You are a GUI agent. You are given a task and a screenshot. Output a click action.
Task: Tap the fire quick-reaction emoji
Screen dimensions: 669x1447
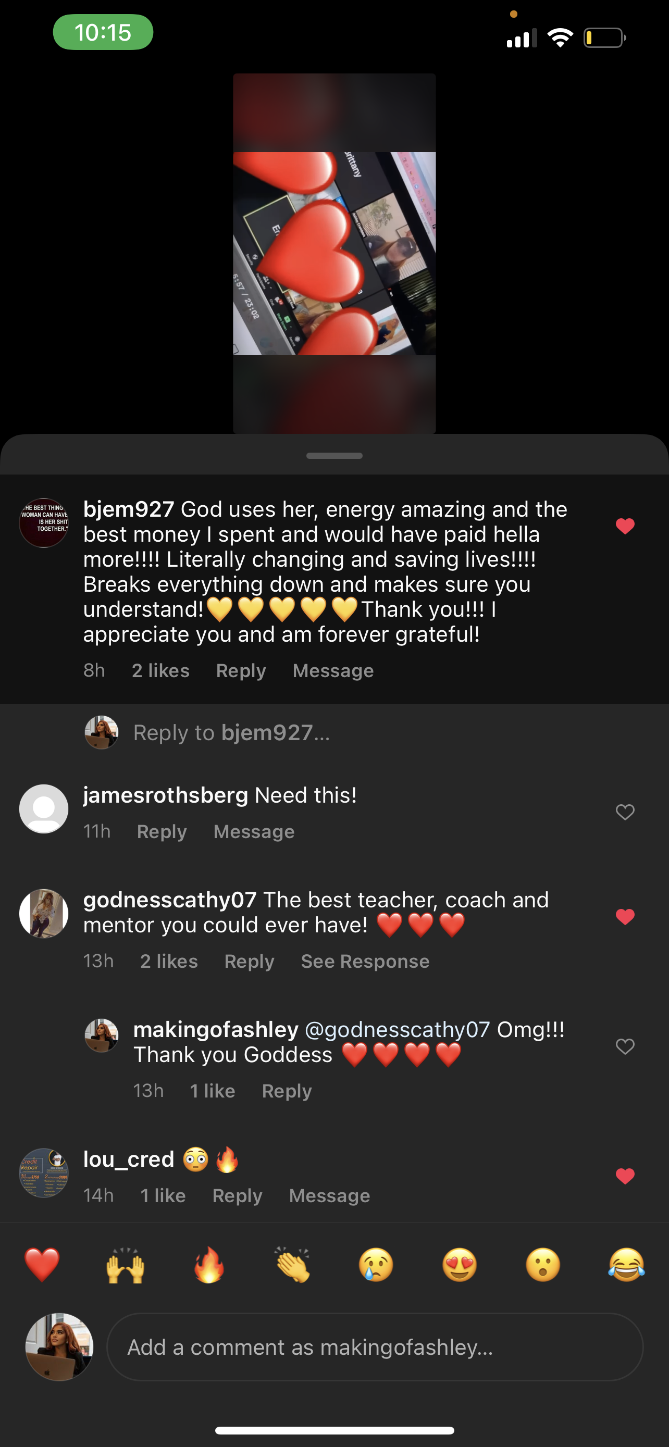(x=209, y=1265)
